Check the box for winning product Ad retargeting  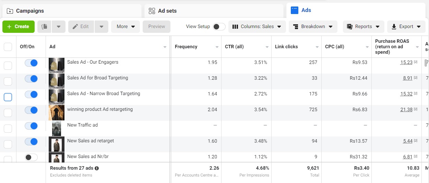click(x=8, y=113)
